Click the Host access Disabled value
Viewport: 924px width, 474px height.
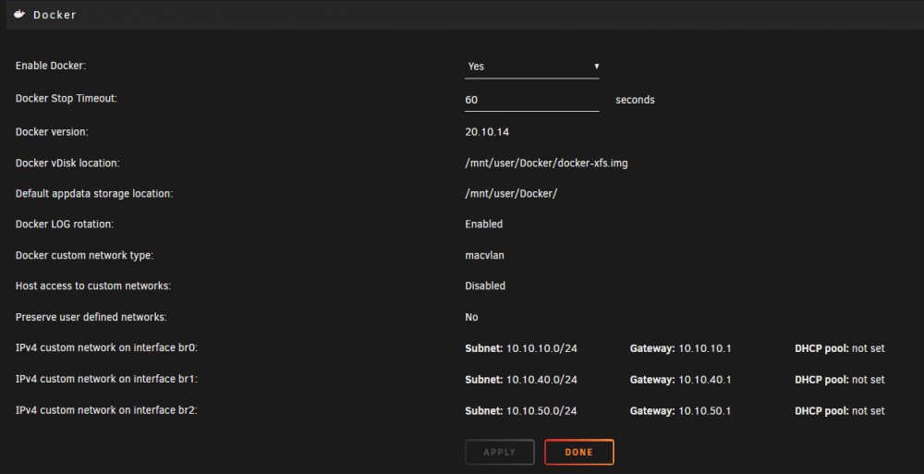pyautogui.click(x=485, y=286)
